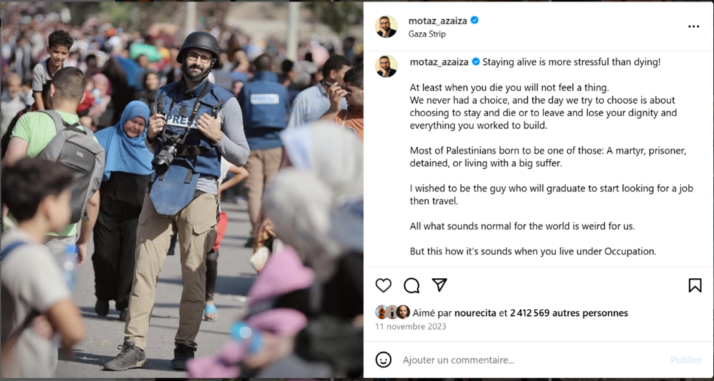714x381 pixels.
Task: Click the verified badge in the header
Action: [475, 21]
